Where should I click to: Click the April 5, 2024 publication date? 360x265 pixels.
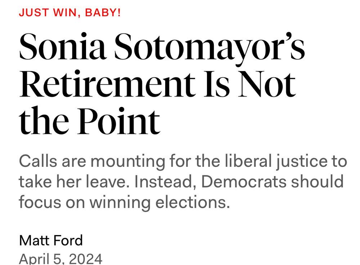tap(60, 259)
